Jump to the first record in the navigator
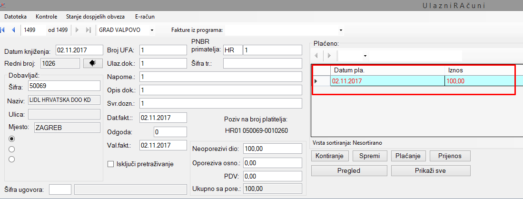 (3, 30)
